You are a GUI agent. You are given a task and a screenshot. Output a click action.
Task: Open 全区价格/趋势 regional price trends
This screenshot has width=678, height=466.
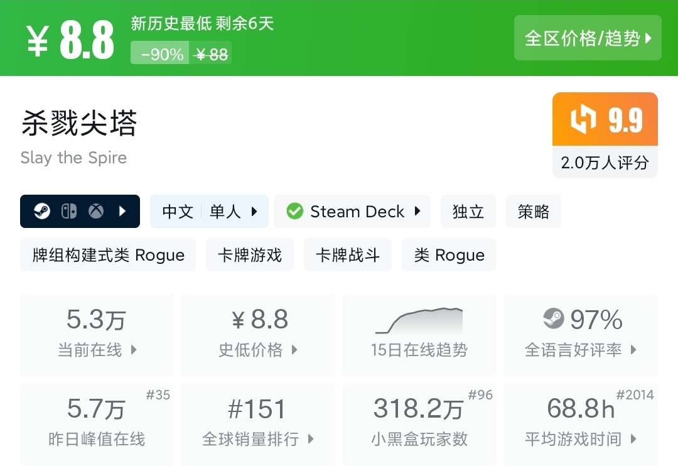[588, 38]
